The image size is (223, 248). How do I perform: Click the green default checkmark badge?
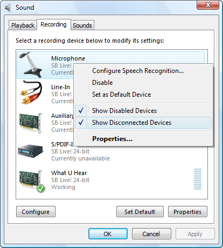pyautogui.click(x=41, y=189)
